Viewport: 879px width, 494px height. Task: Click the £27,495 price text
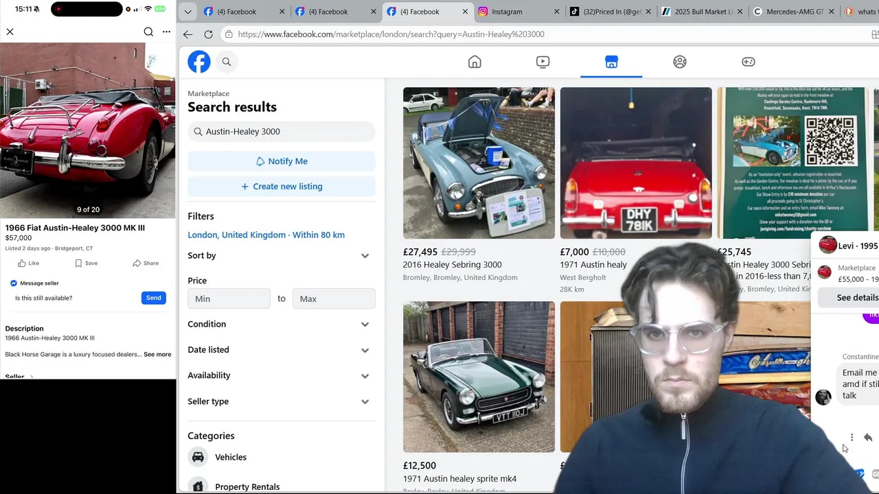pos(420,252)
